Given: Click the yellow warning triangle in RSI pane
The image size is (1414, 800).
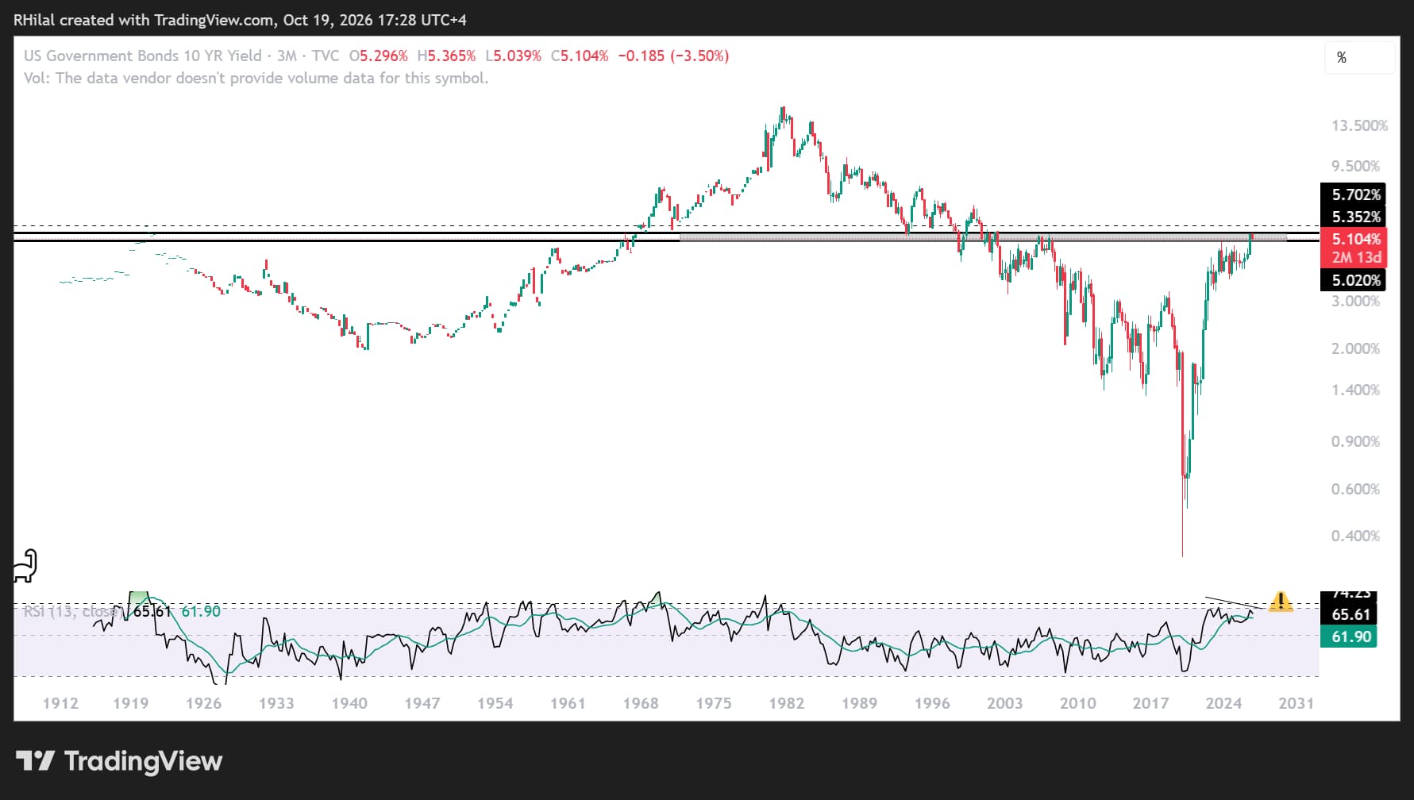Looking at the screenshot, I should coord(1280,602).
